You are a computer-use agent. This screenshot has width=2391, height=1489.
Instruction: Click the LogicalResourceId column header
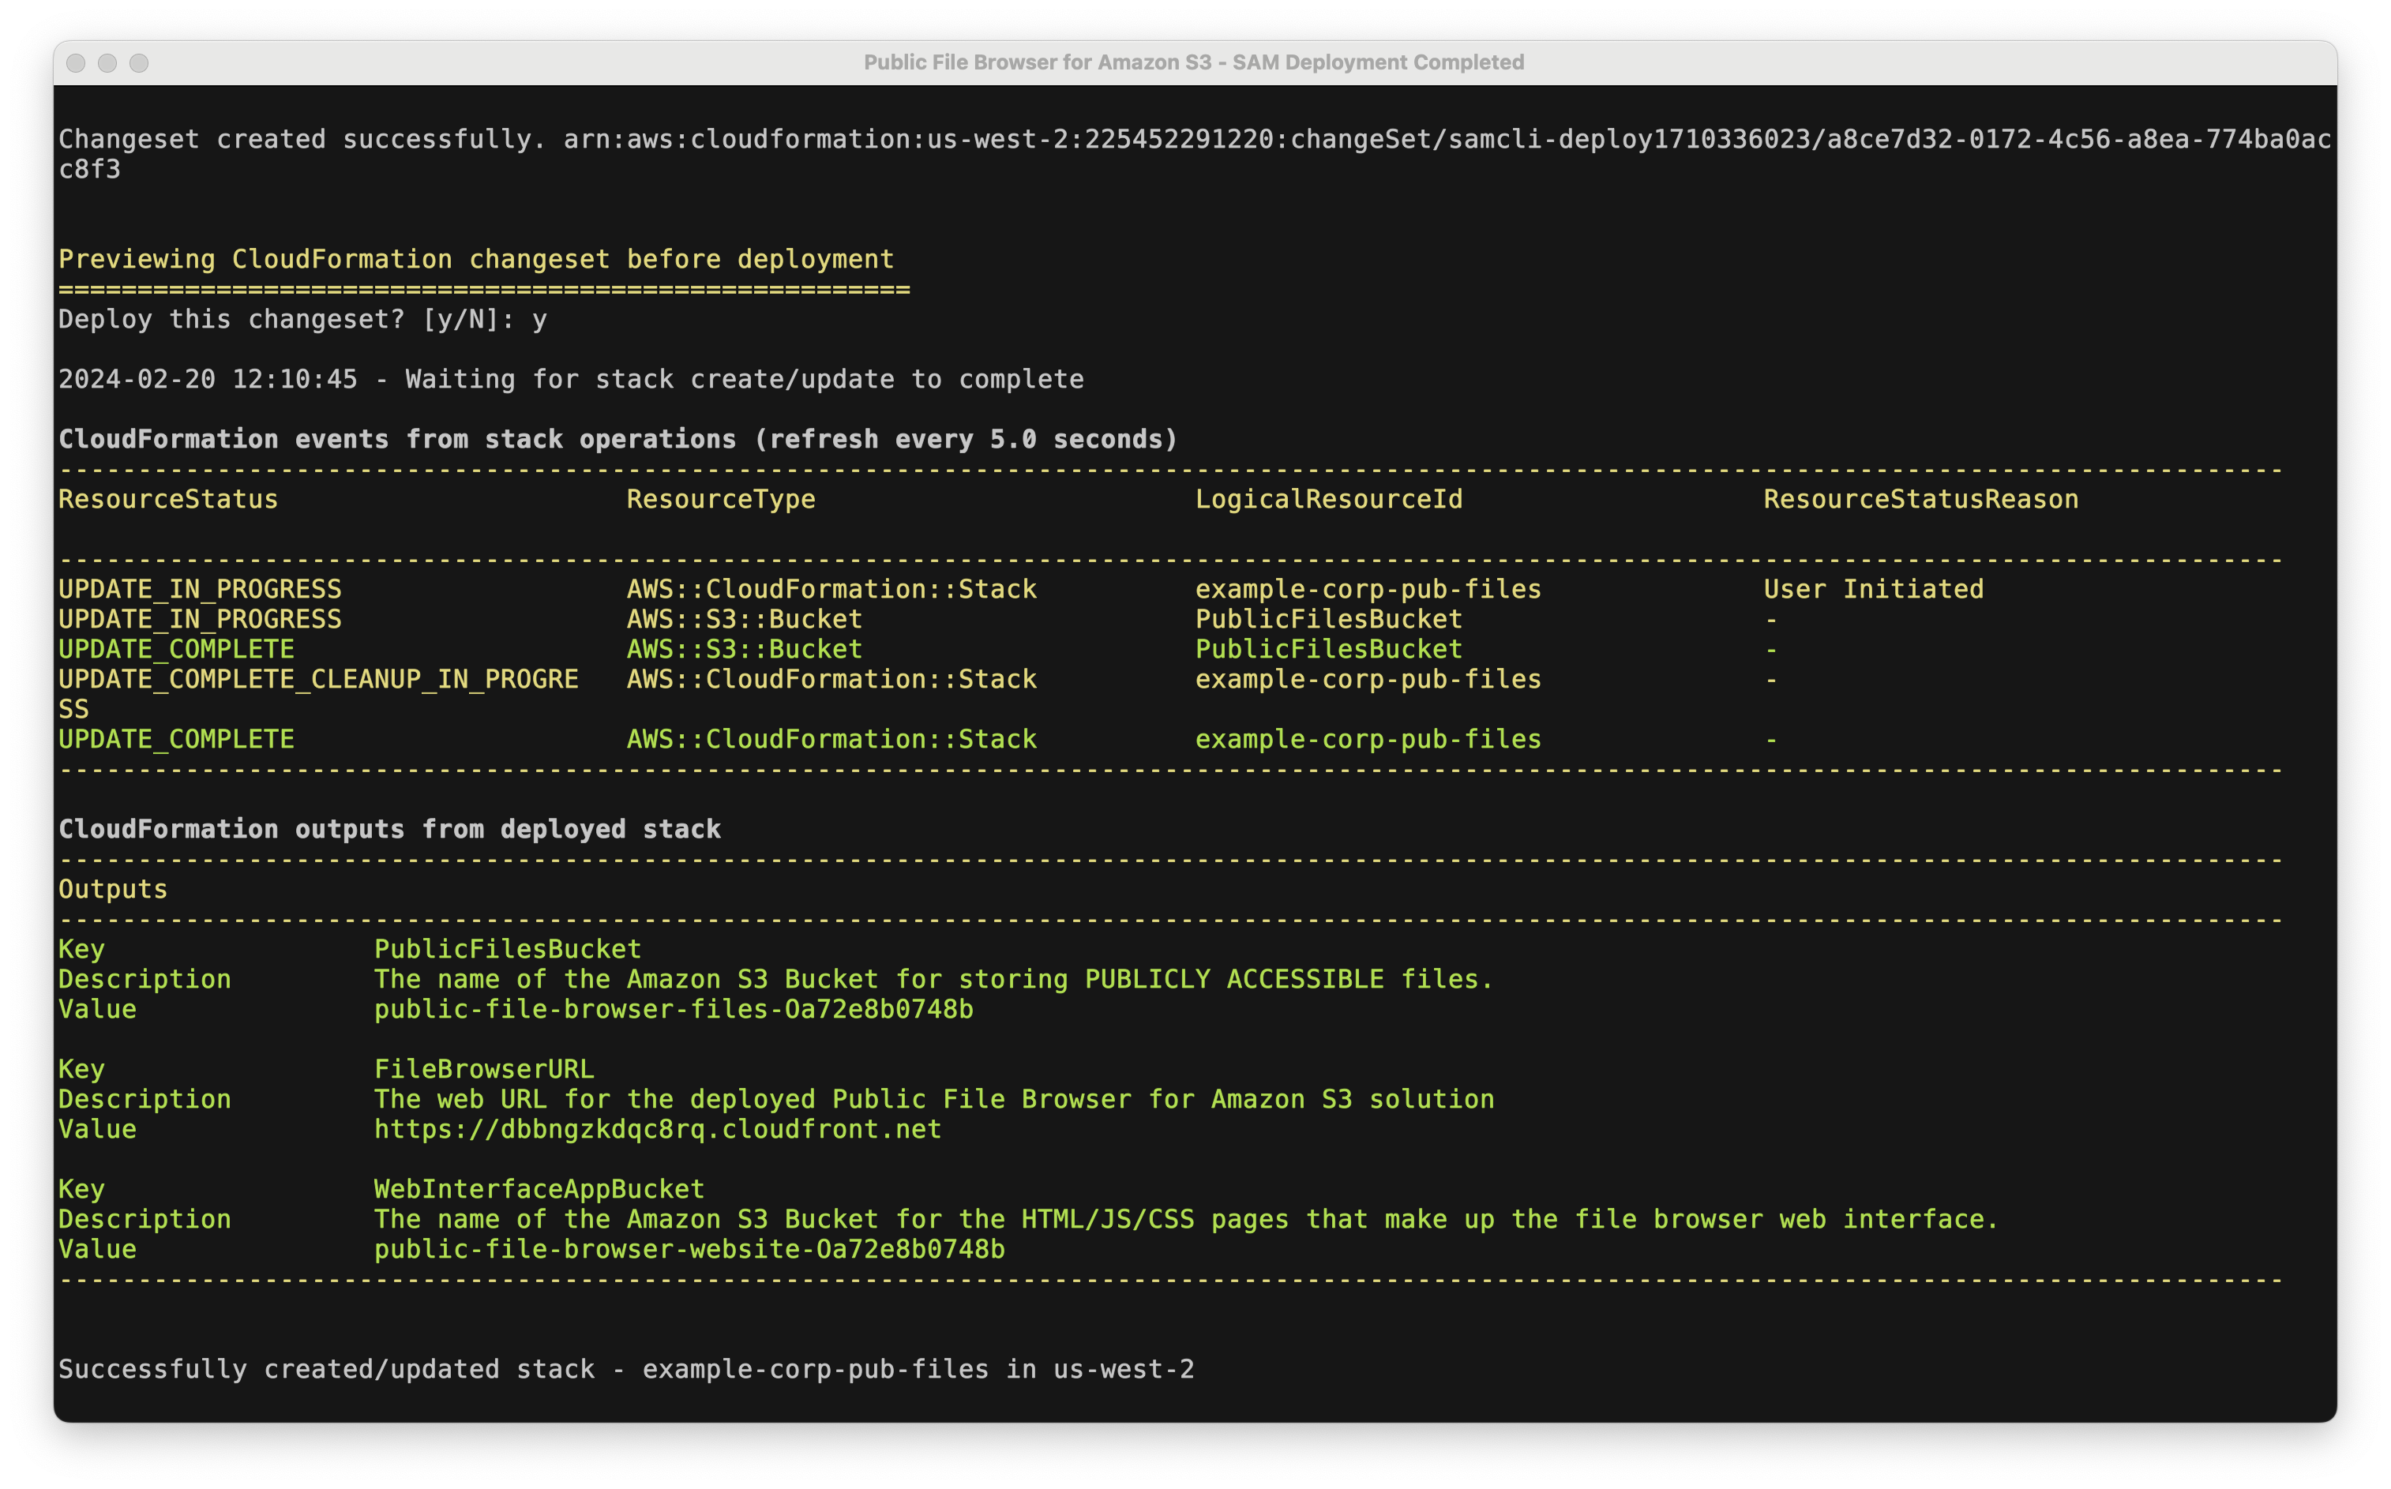1328,499
